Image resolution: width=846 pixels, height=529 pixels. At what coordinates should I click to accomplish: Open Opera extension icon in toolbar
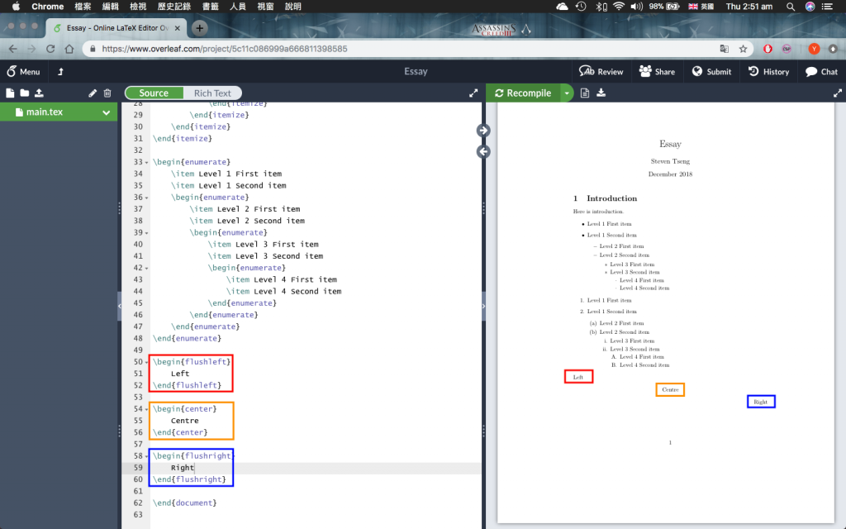point(768,49)
